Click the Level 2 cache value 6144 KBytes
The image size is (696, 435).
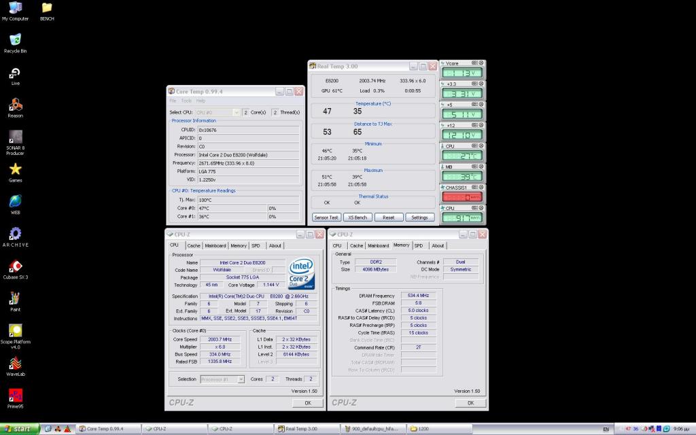click(x=296, y=354)
